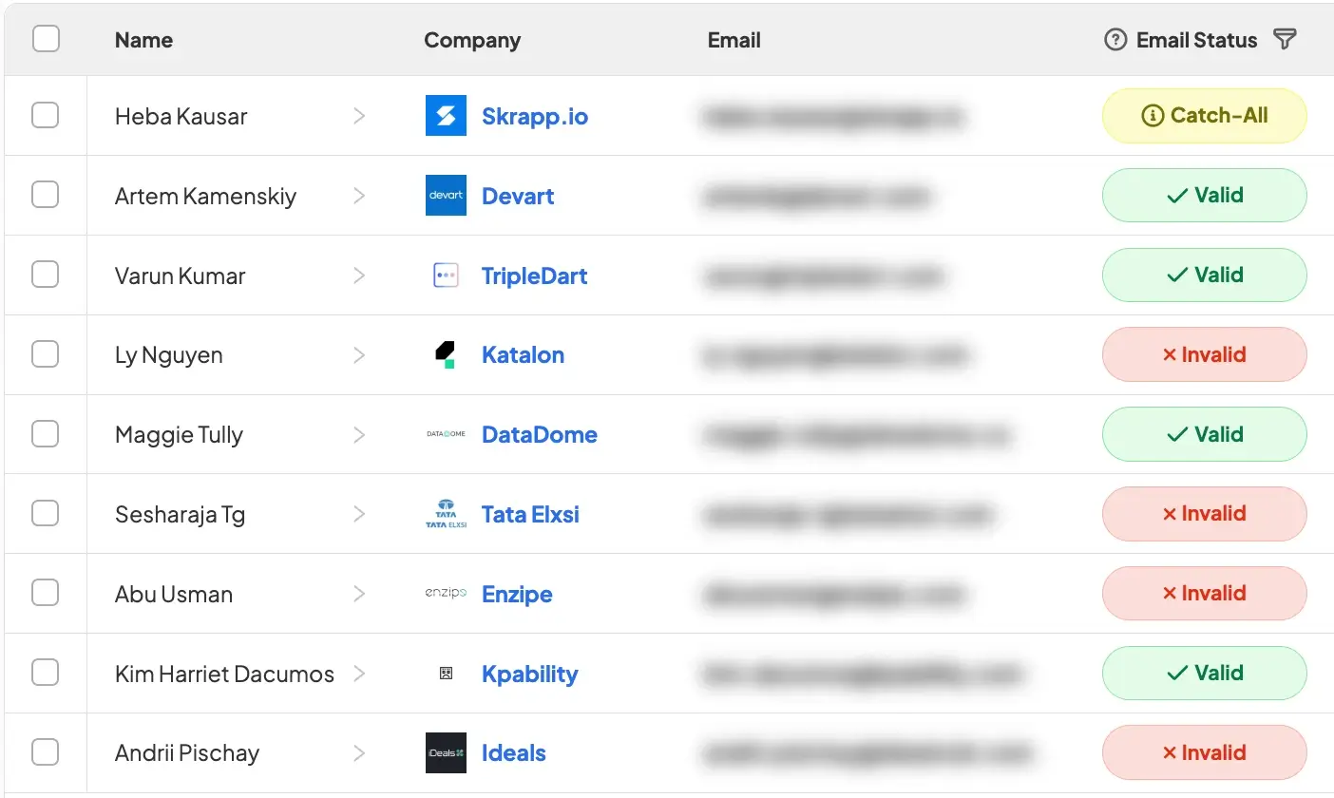
Task: Click the yellow Catch-All status badge
Action: [x=1204, y=116]
